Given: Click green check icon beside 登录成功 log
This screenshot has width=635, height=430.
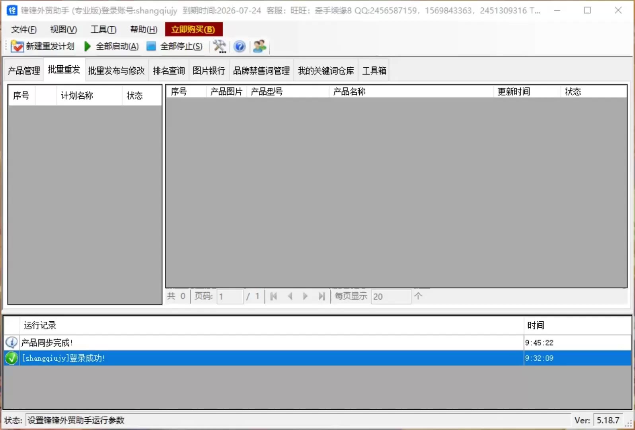Looking at the screenshot, I should pyautogui.click(x=12, y=358).
